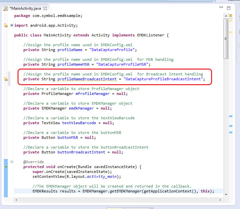Click warning marker next to profileNameBroadcastIntent declaration

point(6,79)
